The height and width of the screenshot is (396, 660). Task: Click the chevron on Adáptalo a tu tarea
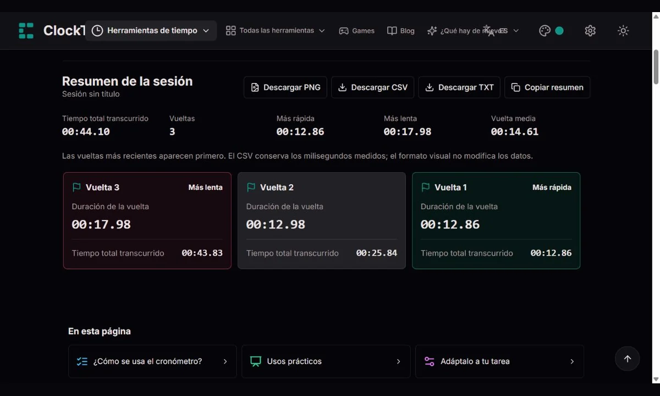coord(572,361)
